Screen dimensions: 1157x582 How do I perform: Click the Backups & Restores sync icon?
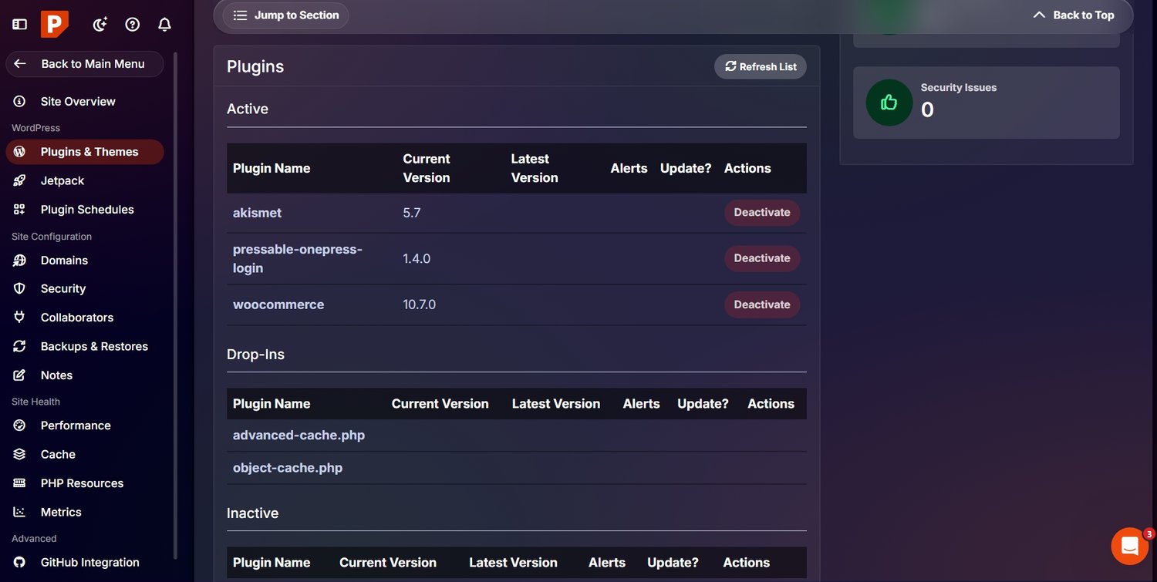click(19, 347)
